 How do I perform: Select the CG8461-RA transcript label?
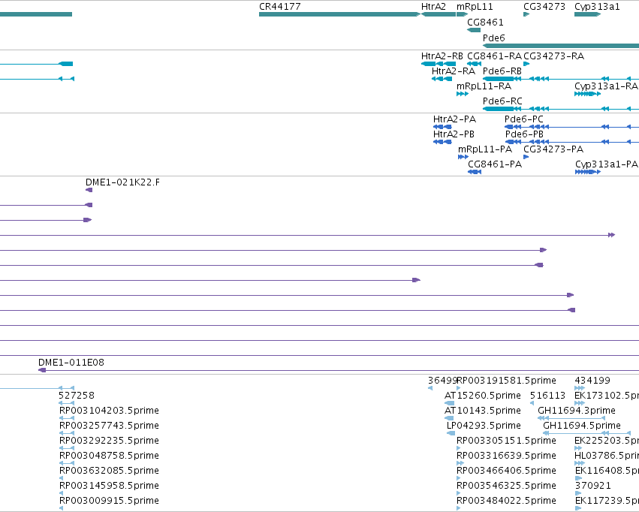pos(494,56)
